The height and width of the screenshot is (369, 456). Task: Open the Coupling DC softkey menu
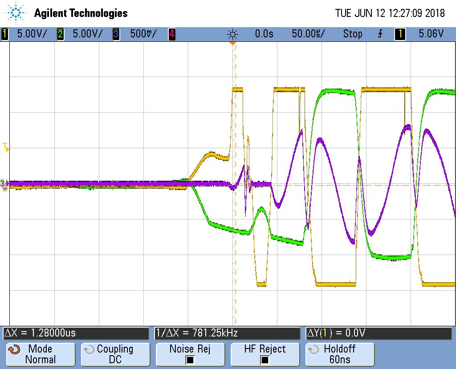click(115, 354)
